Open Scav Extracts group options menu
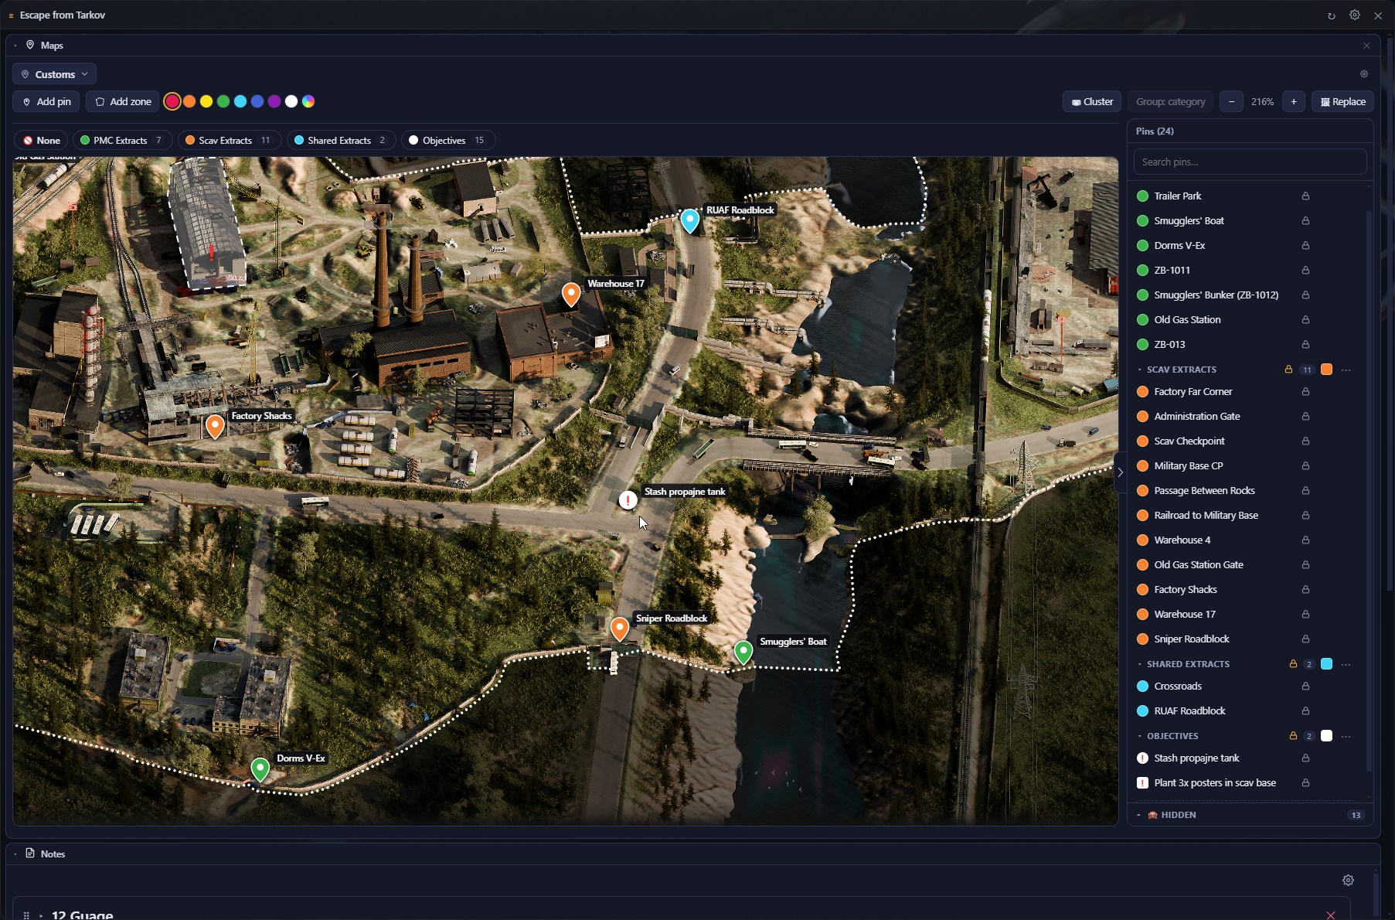1395x920 pixels. coord(1346,370)
